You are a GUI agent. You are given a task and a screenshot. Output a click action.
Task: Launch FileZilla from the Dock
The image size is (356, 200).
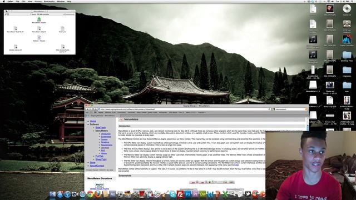click(x=180, y=194)
